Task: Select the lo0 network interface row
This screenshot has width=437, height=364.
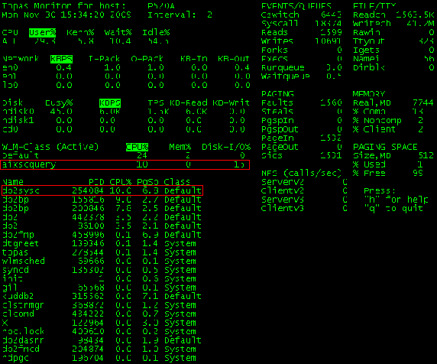Action: [x=126, y=85]
